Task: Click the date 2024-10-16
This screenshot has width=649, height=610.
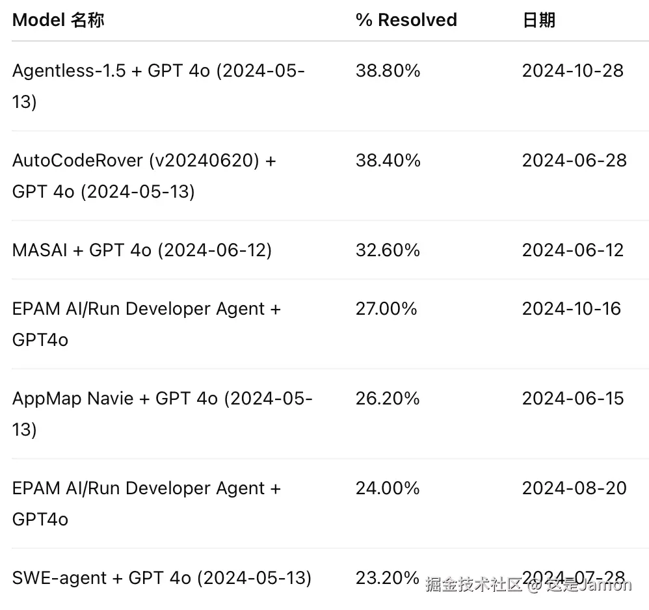Action: point(572,309)
